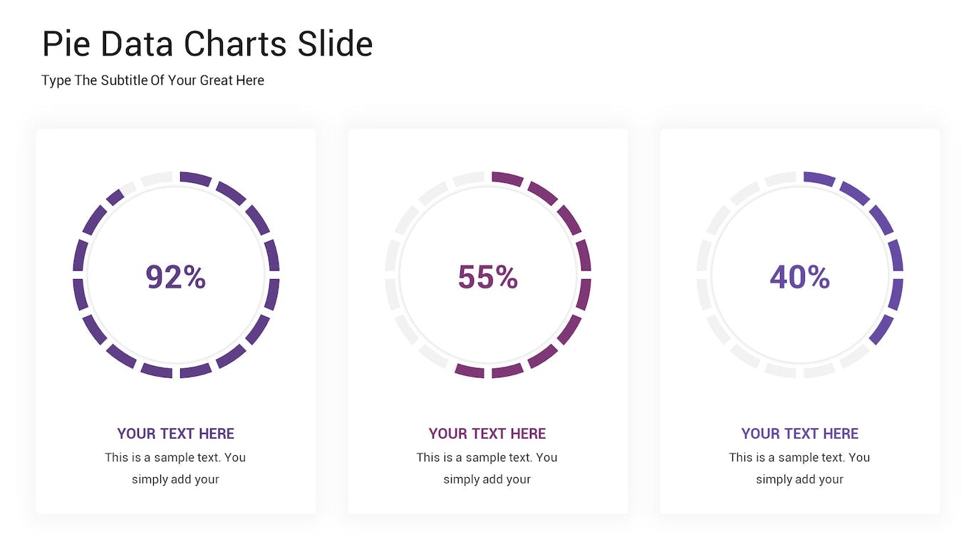
Task: Click a gray unfilled segment of the 55% ring
Action: (x=393, y=294)
